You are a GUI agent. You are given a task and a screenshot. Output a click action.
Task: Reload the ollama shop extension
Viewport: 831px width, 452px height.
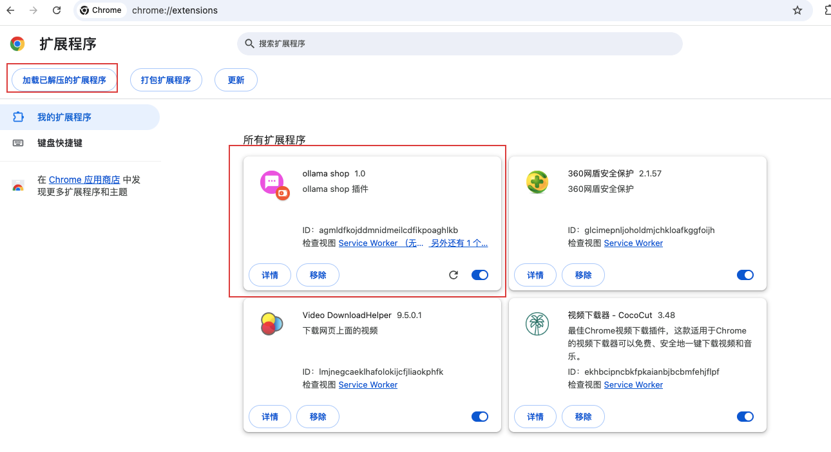454,275
